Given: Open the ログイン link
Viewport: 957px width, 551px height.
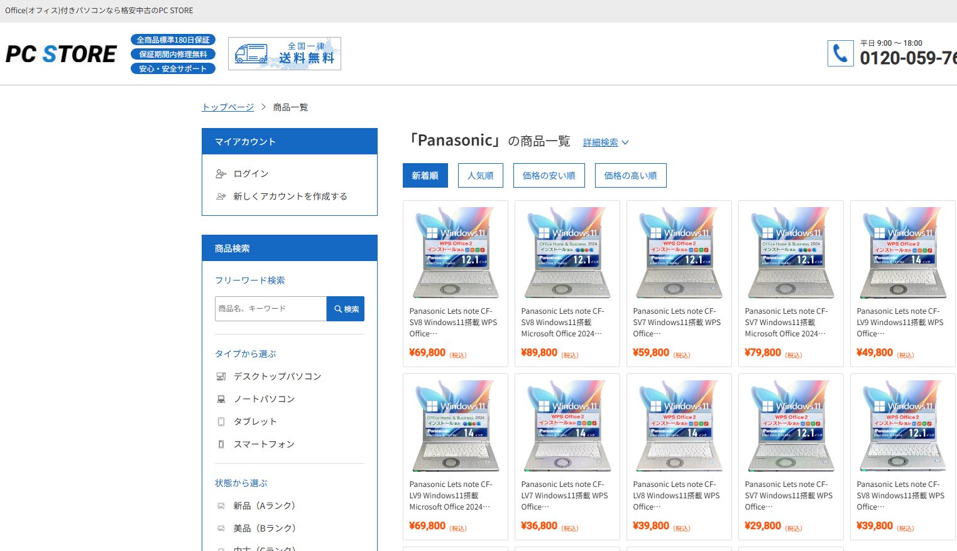Looking at the screenshot, I should tap(251, 174).
